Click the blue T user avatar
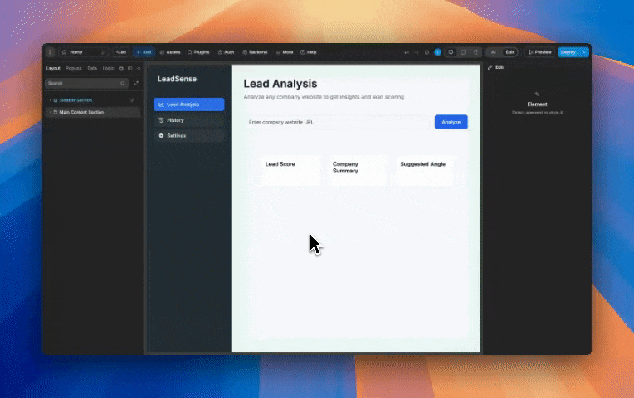 click(437, 52)
